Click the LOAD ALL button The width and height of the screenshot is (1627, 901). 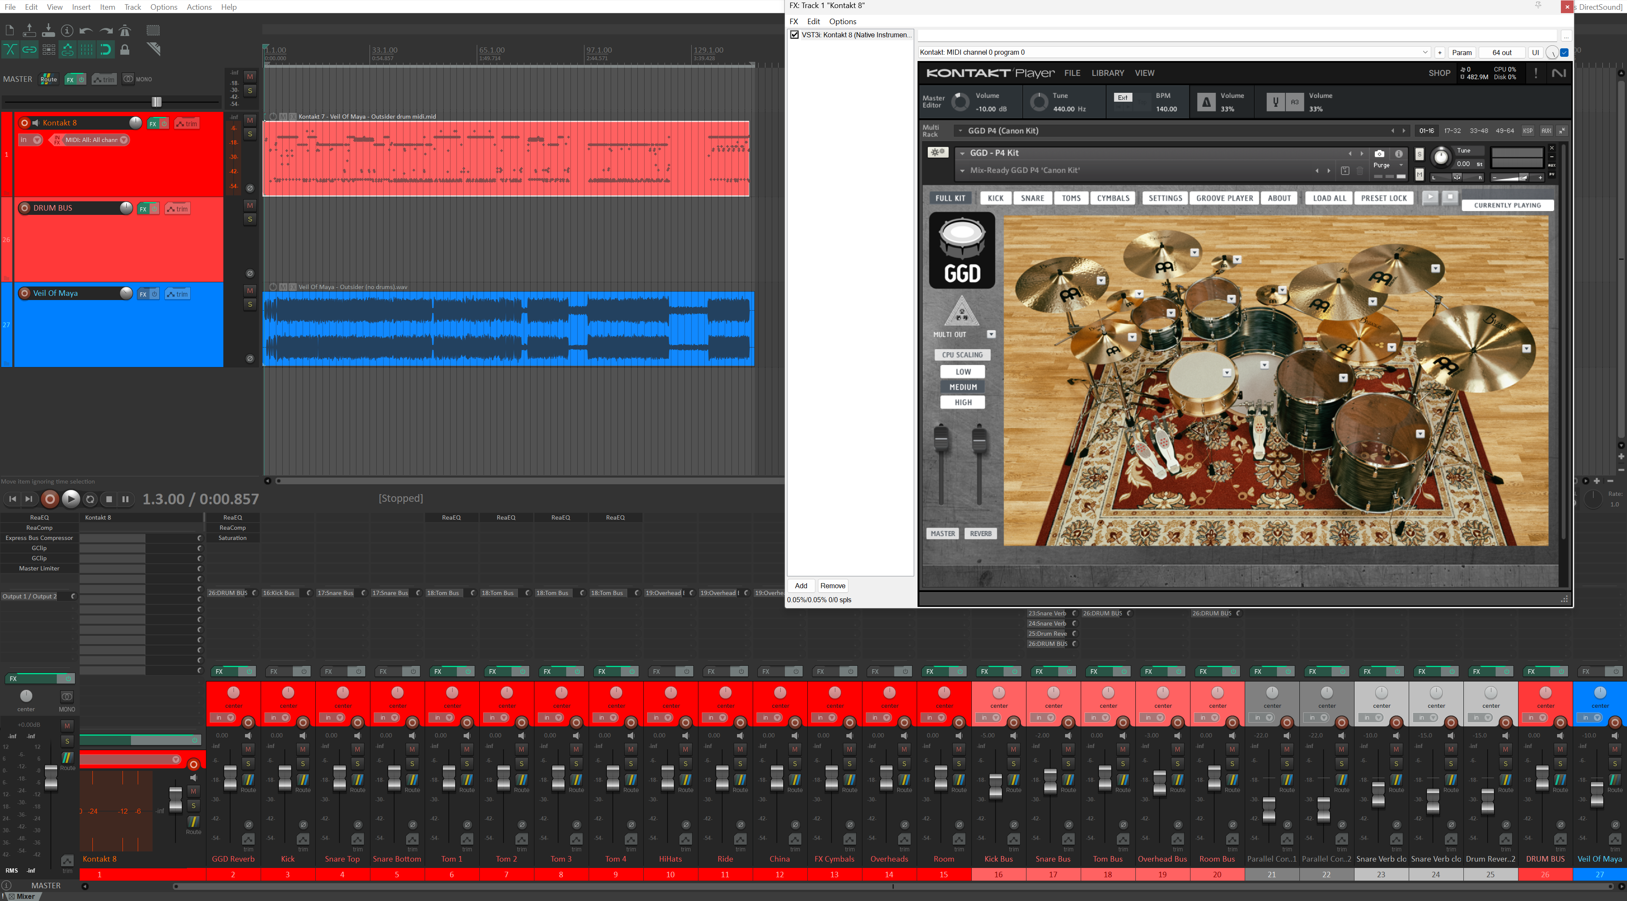click(1329, 198)
